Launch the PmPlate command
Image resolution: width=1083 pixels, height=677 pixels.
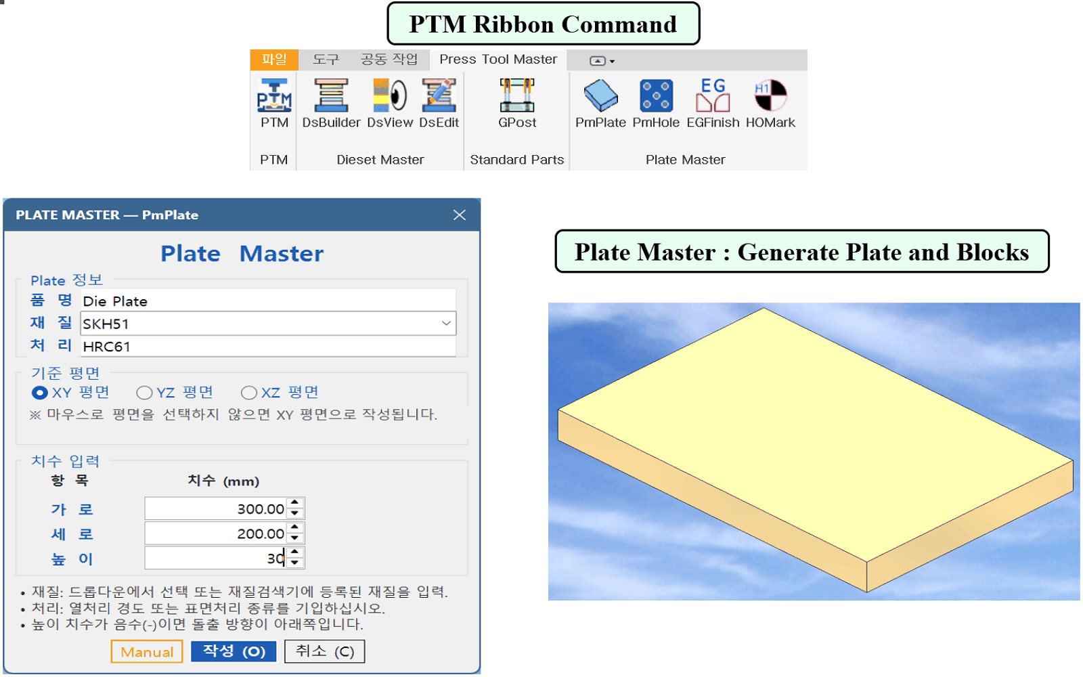click(x=600, y=104)
